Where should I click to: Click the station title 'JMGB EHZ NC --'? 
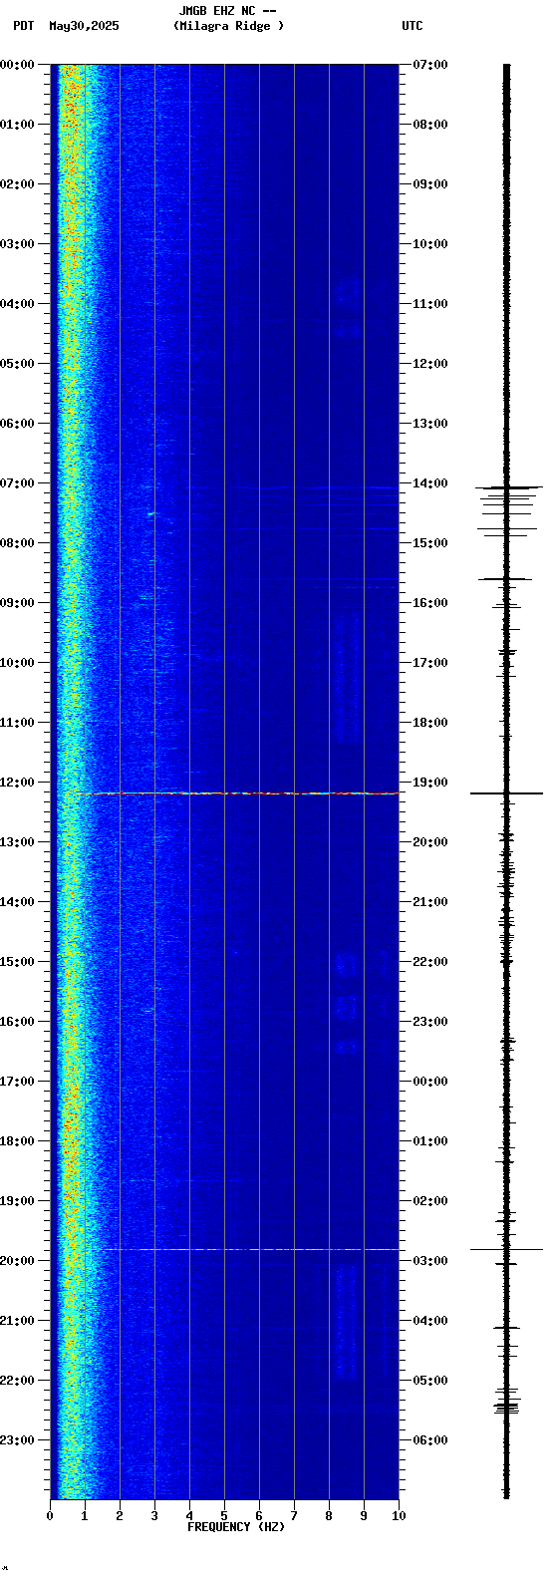click(x=227, y=11)
